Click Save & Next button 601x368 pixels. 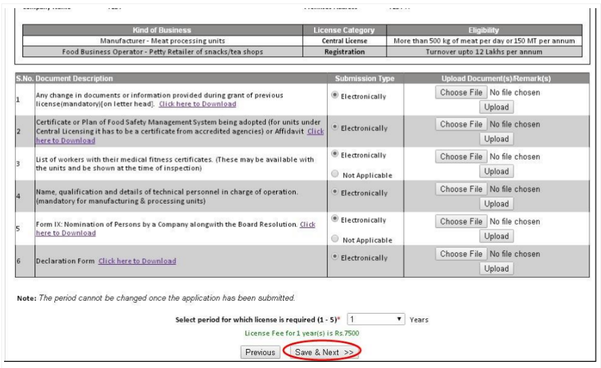point(324,352)
